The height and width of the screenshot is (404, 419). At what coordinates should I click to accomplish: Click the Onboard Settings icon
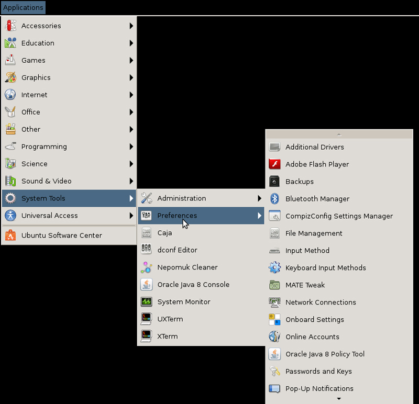click(274, 319)
